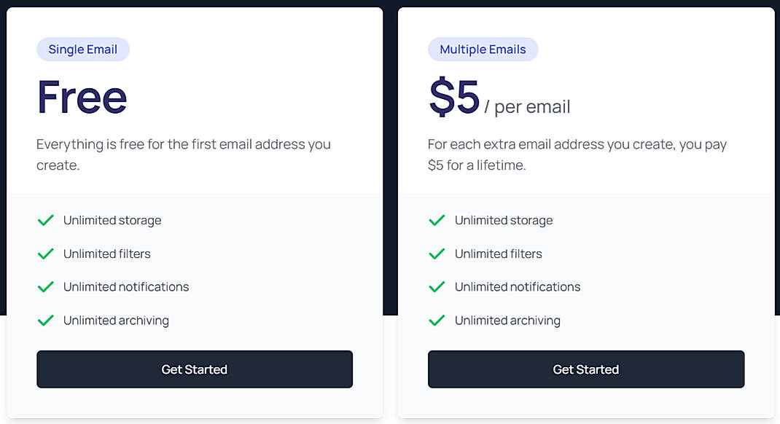780x424 pixels.
Task: Click the Free price heading
Action: (x=82, y=97)
